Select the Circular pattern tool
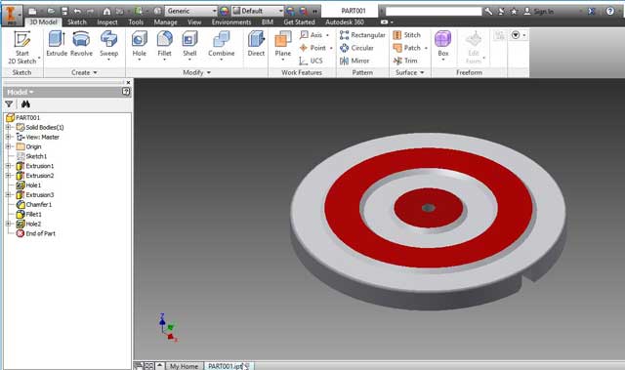 coord(356,48)
